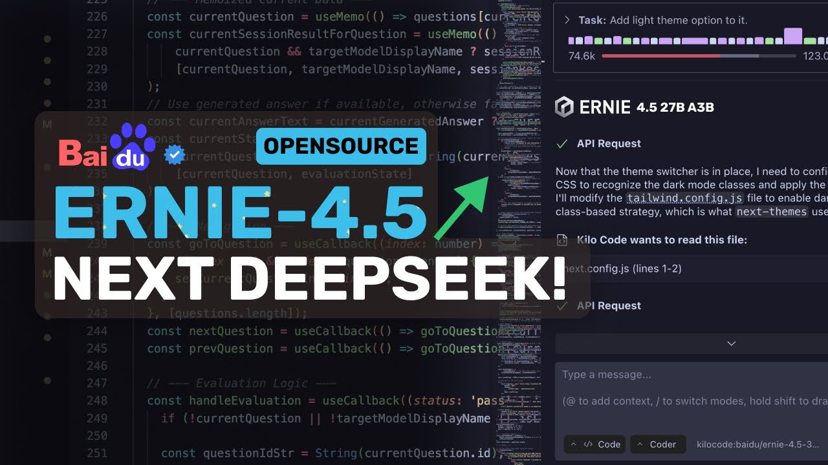Click check icon of API Request above theme text

pos(562,143)
